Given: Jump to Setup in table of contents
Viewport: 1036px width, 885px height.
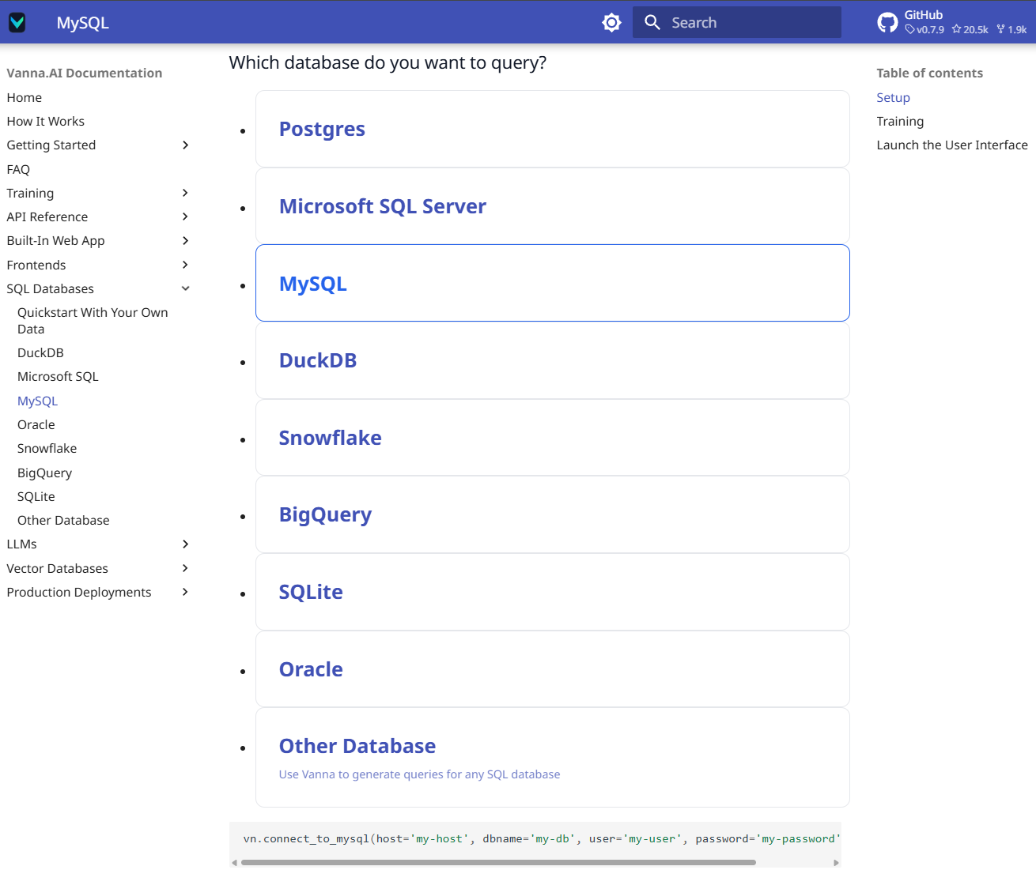Looking at the screenshot, I should point(893,97).
